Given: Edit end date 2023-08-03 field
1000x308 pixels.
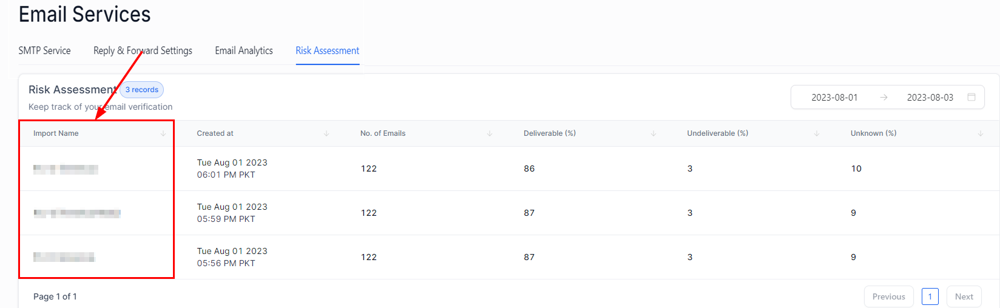Looking at the screenshot, I should pyautogui.click(x=930, y=98).
